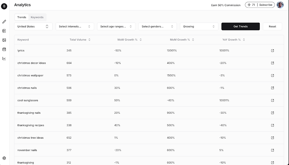Switch to the Trends tab
This screenshot has width=289, height=165.
click(22, 17)
